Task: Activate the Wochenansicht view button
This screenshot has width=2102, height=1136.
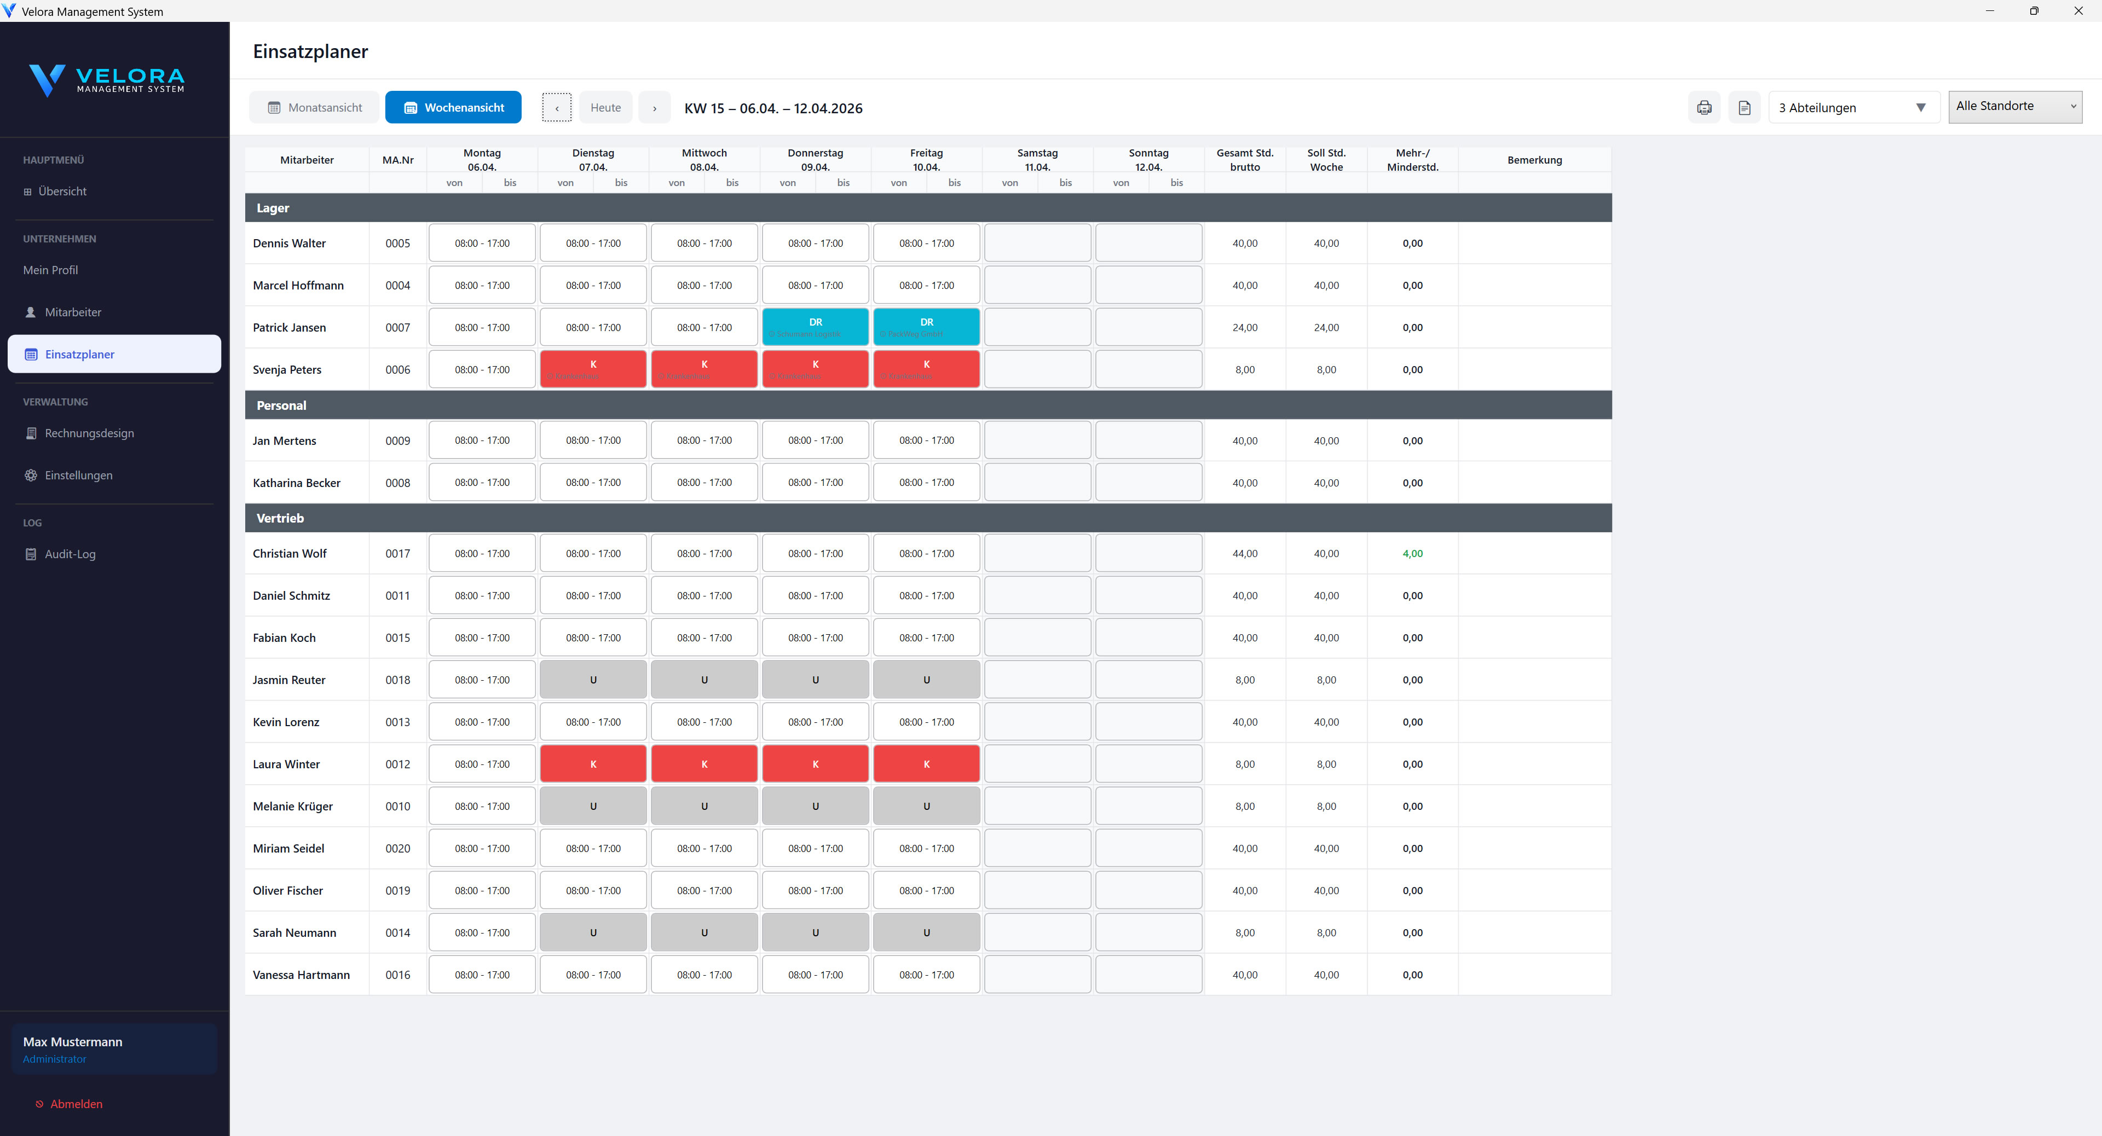Action: (453, 107)
